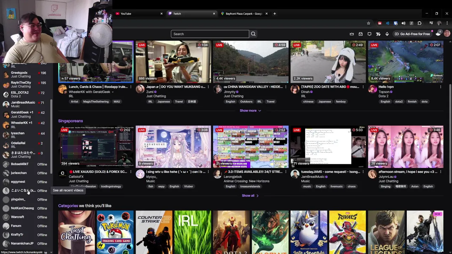This screenshot has height=254, width=452.
Task: Open the Rivals category card
Action: (347, 232)
